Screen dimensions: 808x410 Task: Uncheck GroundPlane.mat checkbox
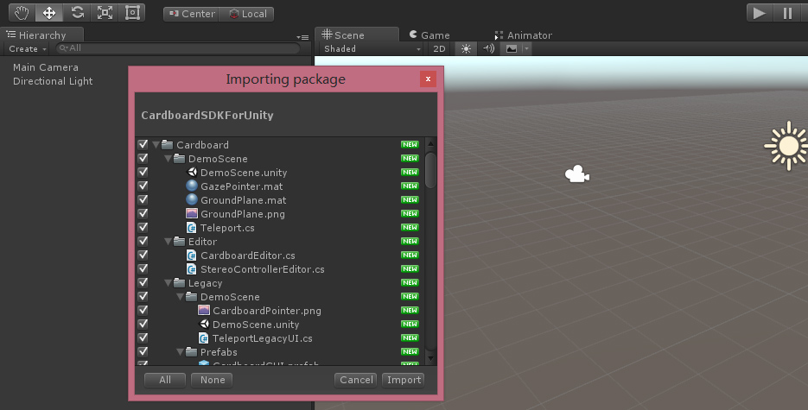point(143,199)
